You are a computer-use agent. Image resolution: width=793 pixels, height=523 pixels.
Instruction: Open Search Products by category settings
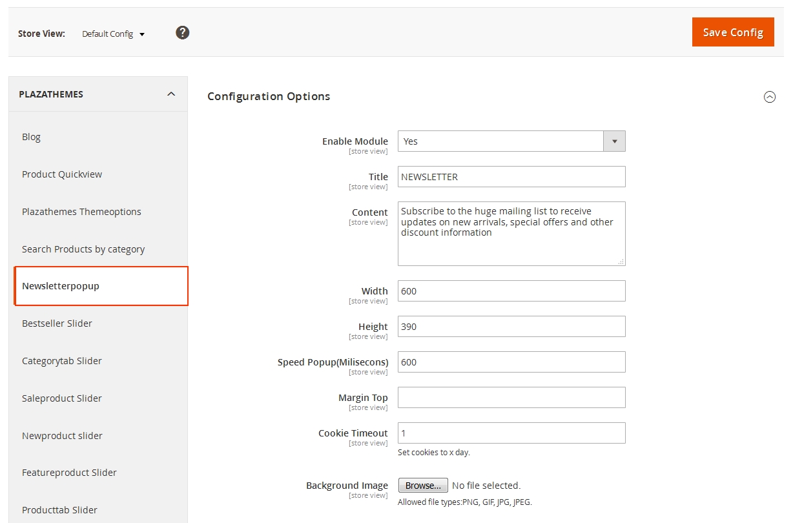tap(83, 249)
